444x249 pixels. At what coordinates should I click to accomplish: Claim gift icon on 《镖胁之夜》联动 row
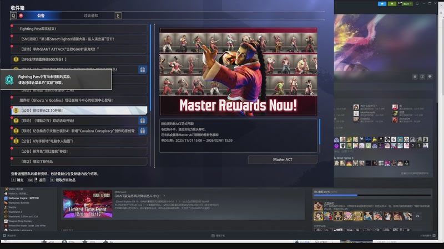pos(143,121)
